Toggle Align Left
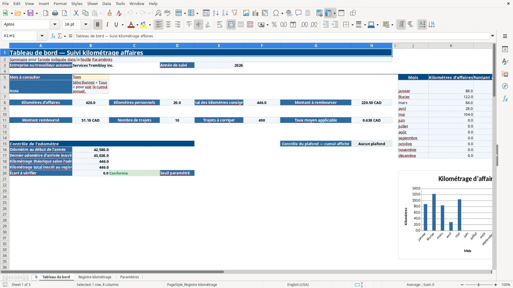The width and height of the screenshot is (513, 288). (159, 25)
